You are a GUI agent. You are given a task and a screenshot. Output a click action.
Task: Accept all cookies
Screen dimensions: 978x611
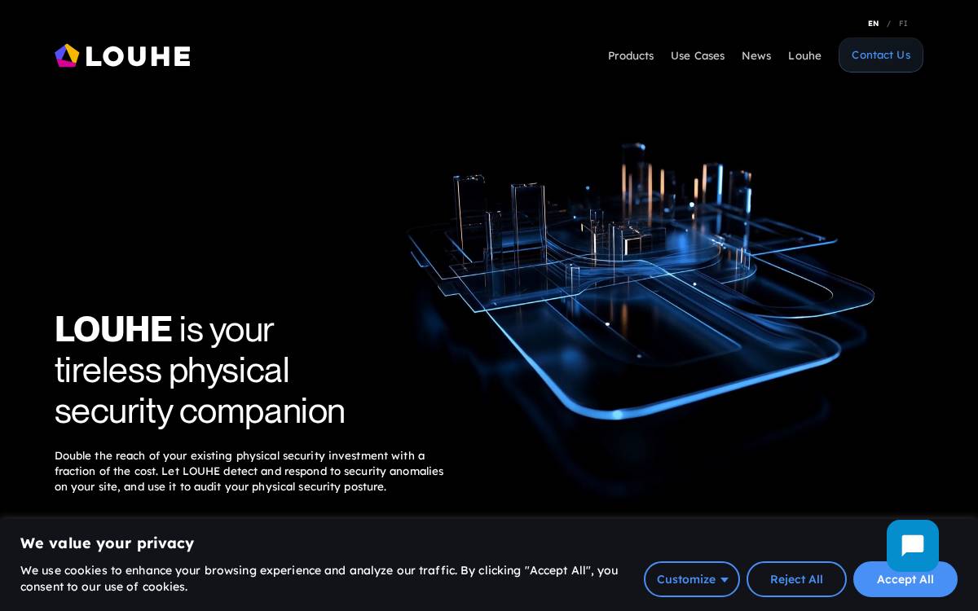click(x=905, y=579)
